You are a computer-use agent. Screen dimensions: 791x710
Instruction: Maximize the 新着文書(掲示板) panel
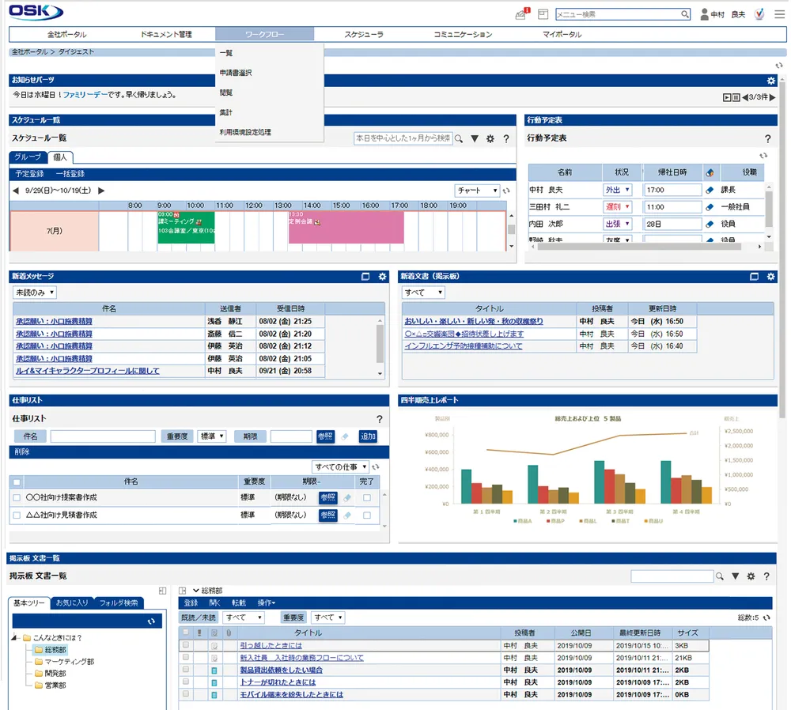(754, 277)
